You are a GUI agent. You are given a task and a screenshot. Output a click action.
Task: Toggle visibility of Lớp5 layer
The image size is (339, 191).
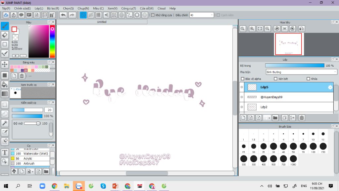coord(242,87)
